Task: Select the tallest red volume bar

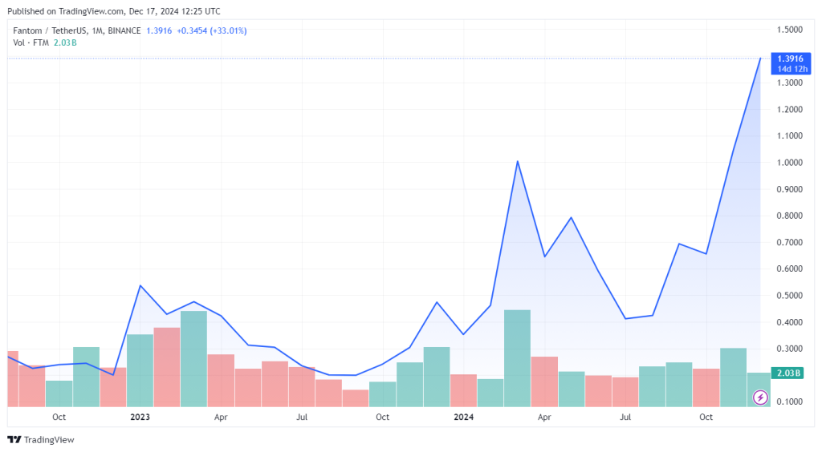Action: (167, 366)
